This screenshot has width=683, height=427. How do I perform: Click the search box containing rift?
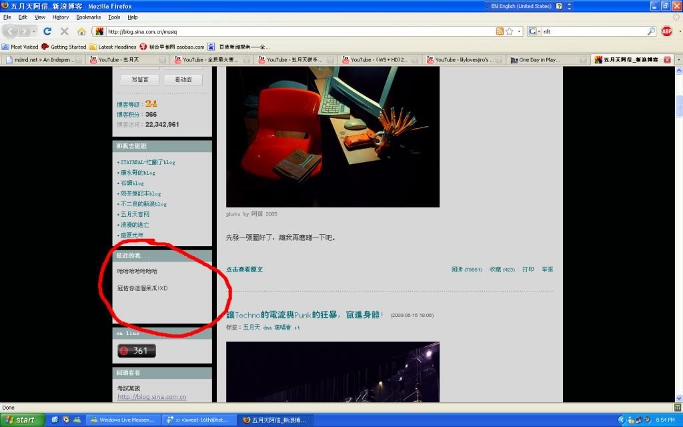tap(594, 31)
